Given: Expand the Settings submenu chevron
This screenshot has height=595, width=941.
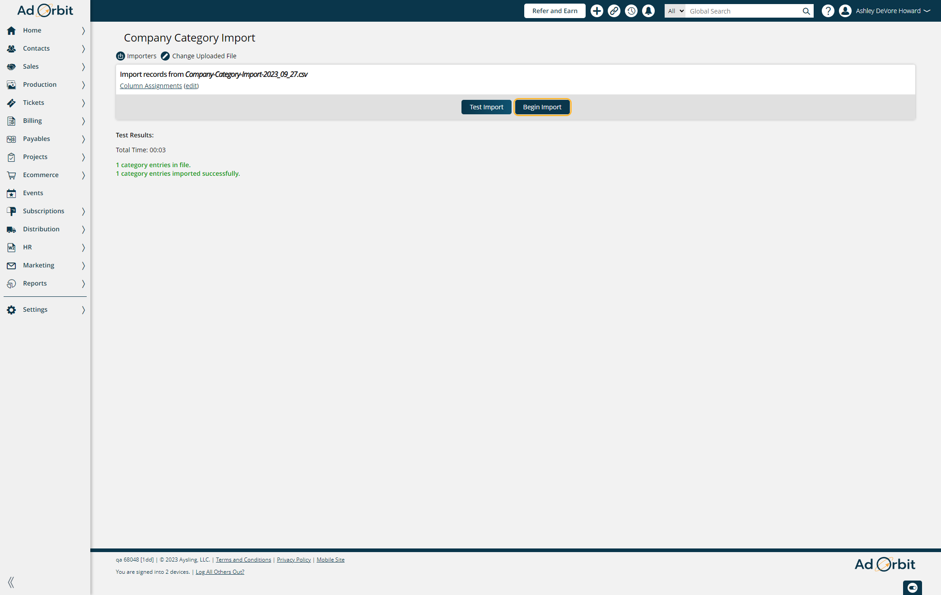Looking at the screenshot, I should coord(84,310).
